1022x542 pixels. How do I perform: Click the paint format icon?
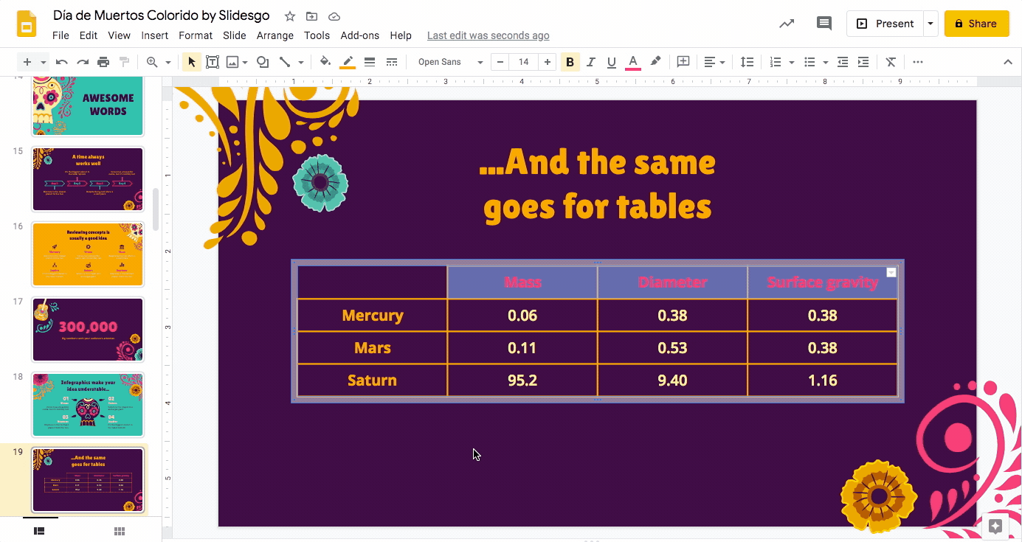click(x=124, y=62)
